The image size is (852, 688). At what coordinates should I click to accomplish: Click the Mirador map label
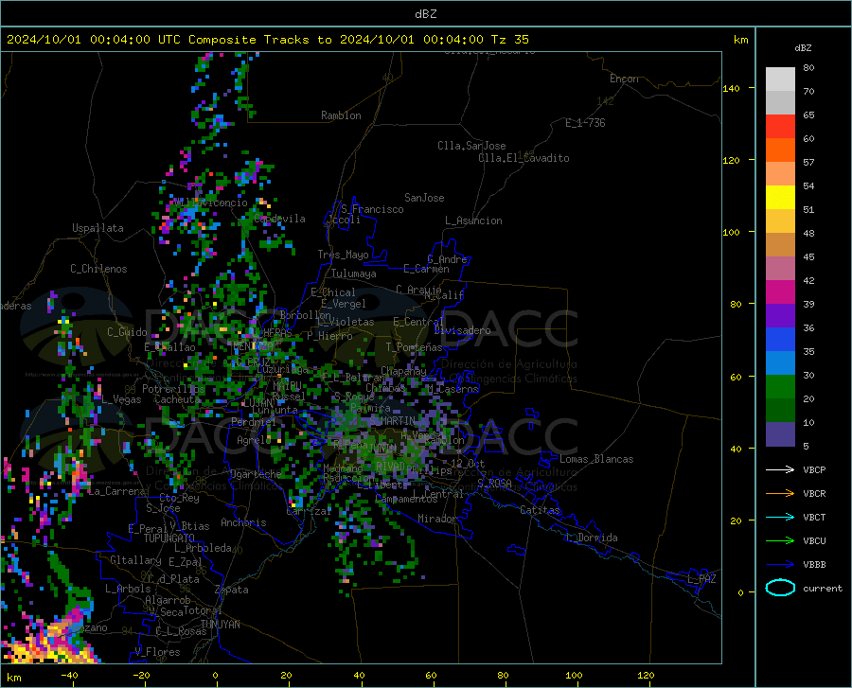(437, 519)
